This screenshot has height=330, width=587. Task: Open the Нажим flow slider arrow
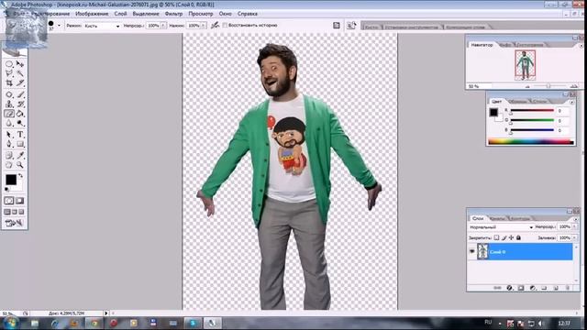point(204,26)
